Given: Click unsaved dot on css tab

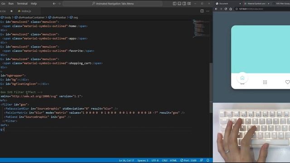Looking at the screenshot, I should [x=11, y=11].
